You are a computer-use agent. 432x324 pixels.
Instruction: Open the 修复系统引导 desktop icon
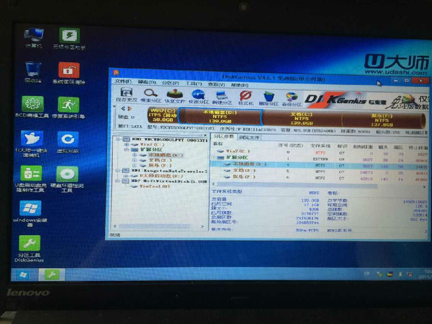click(68, 108)
